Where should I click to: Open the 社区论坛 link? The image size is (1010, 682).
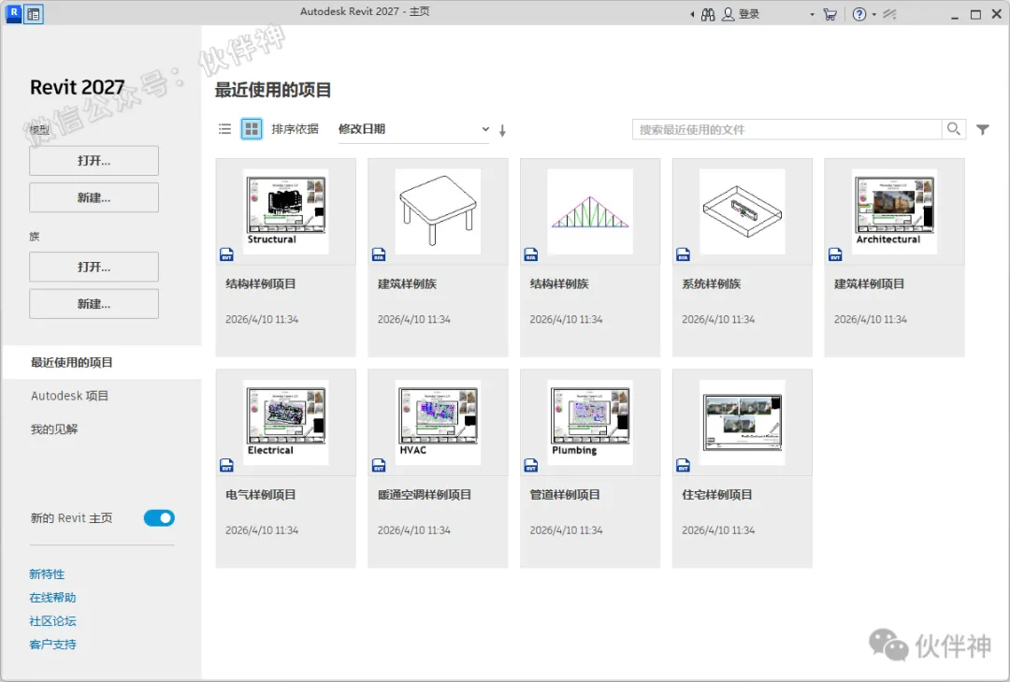[52, 621]
